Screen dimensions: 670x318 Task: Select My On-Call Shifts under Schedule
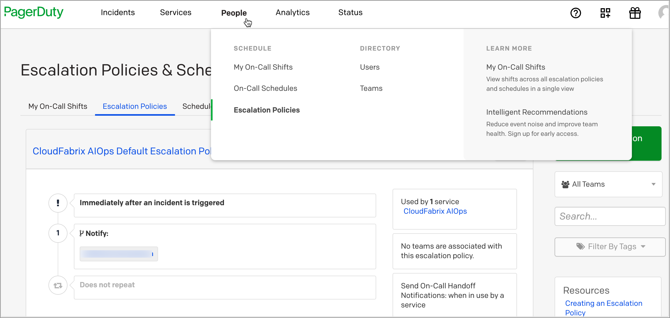pos(263,67)
